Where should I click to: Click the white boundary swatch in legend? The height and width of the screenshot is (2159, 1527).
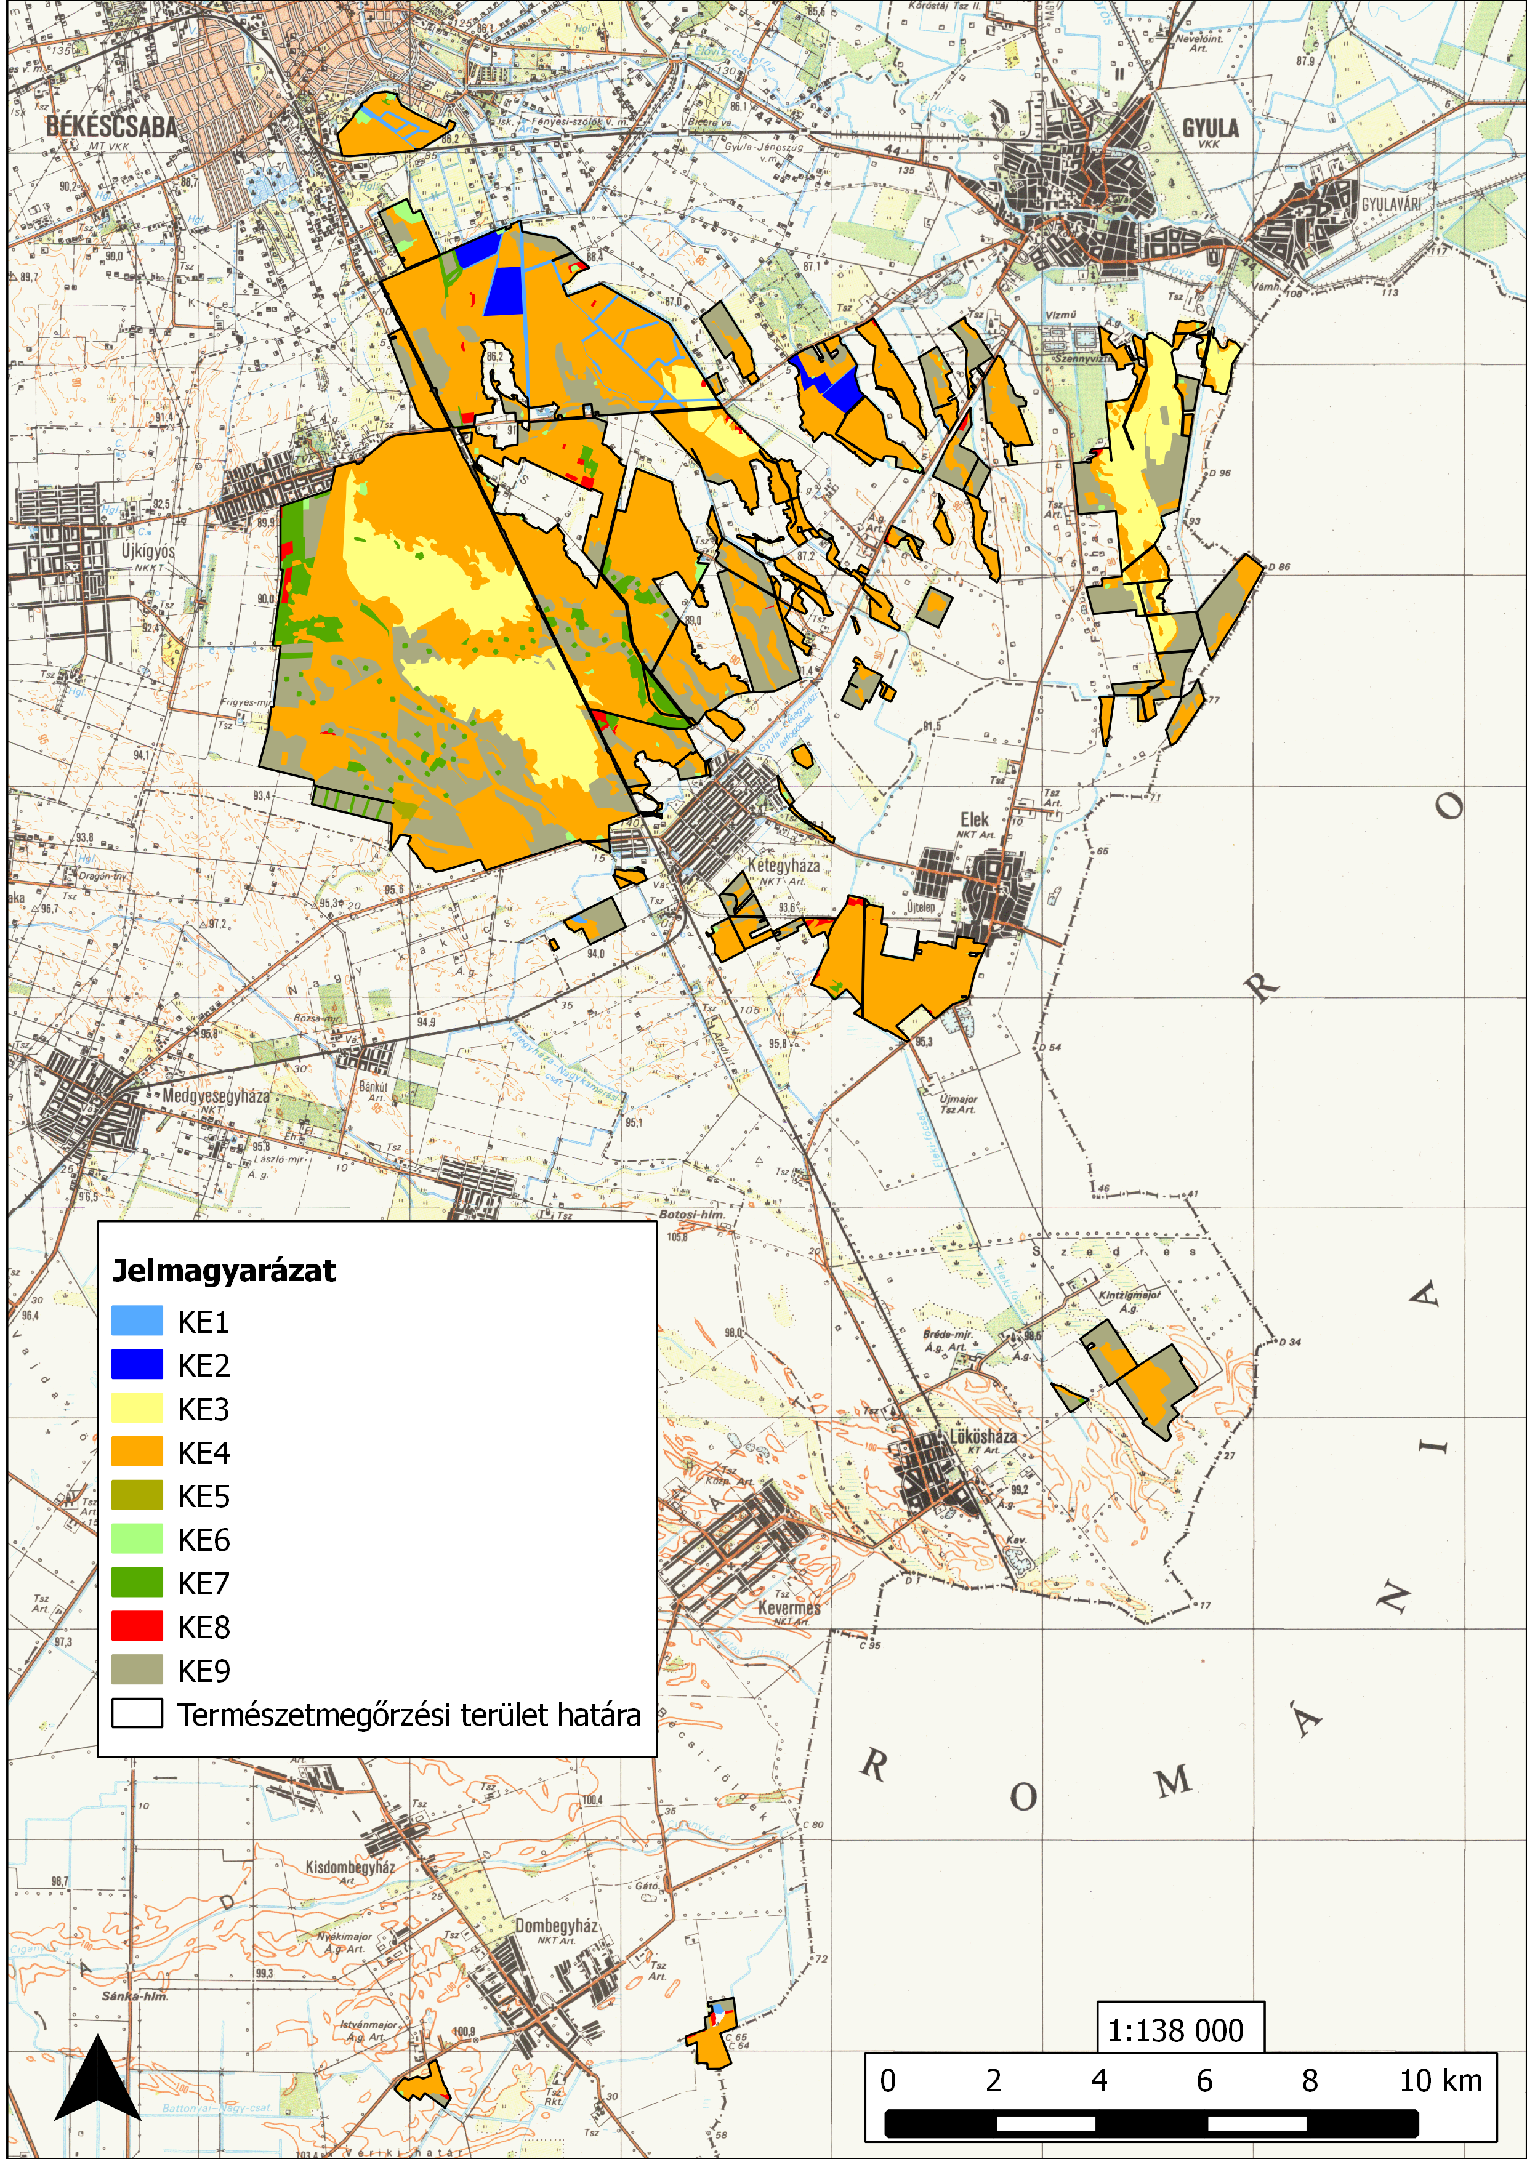coord(137,1713)
